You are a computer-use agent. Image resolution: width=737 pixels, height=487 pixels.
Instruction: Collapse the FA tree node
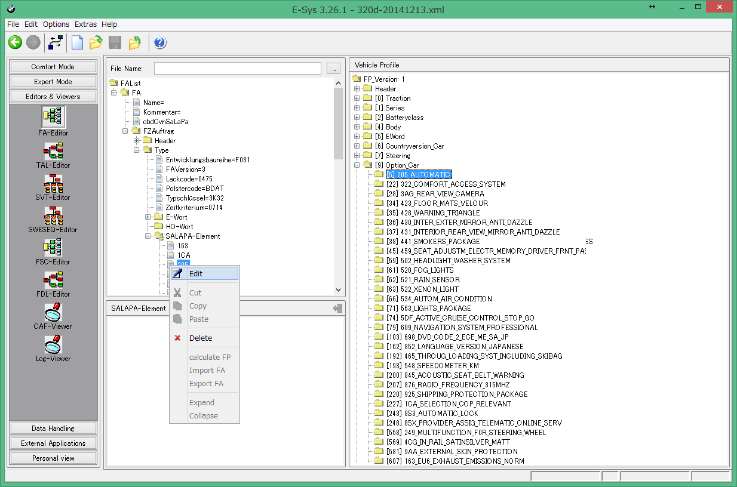point(114,93)
